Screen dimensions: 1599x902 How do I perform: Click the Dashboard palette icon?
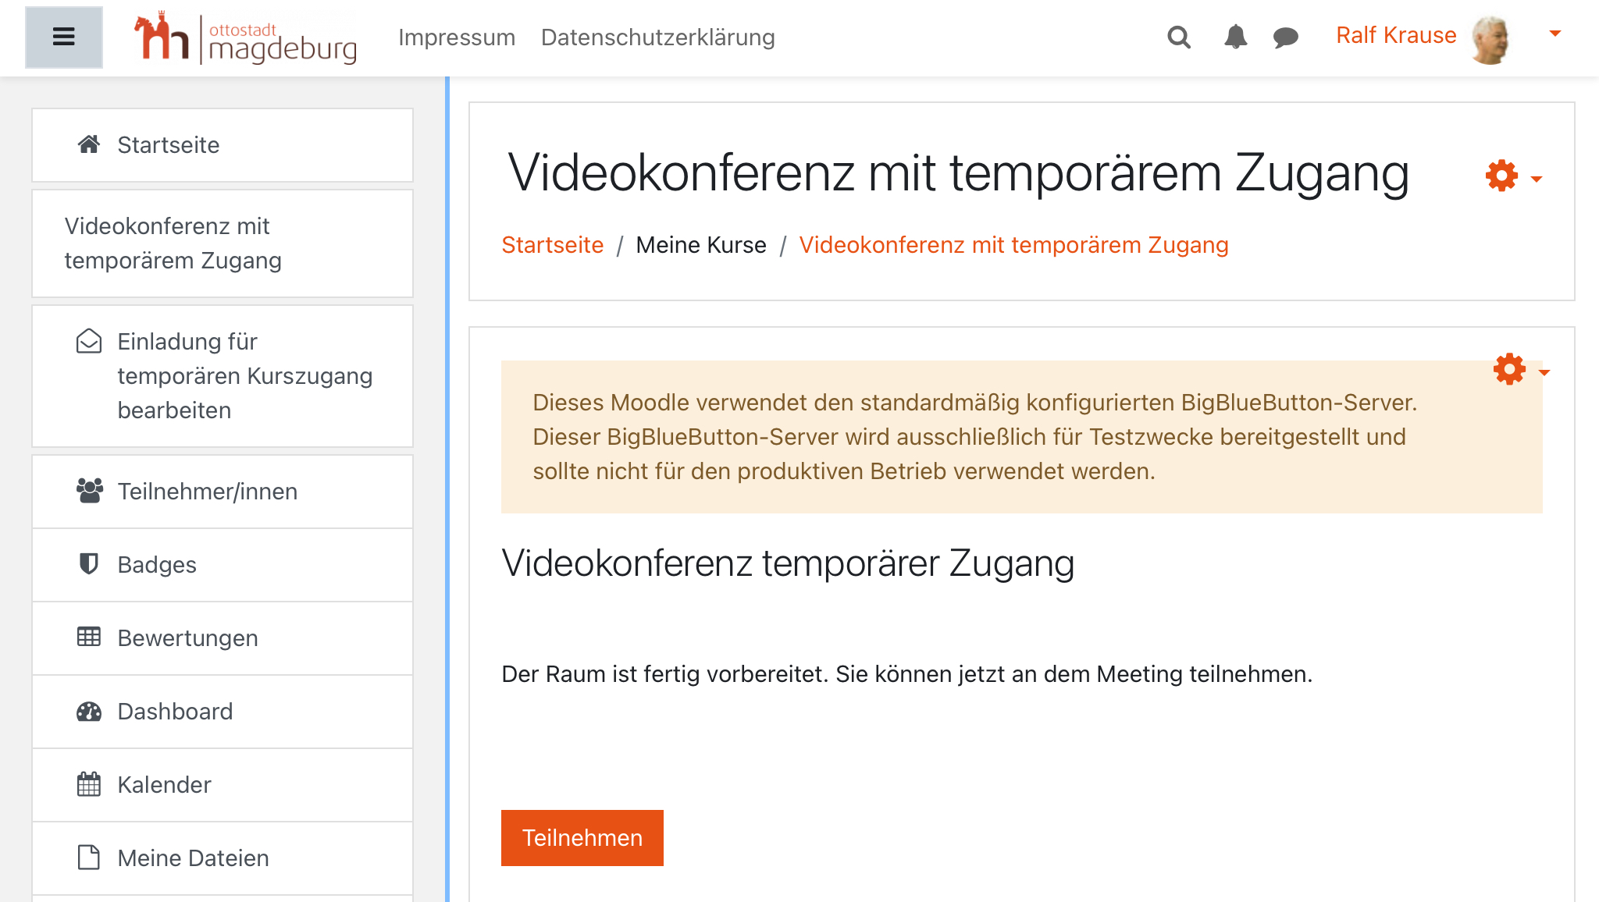pos(89,710)
